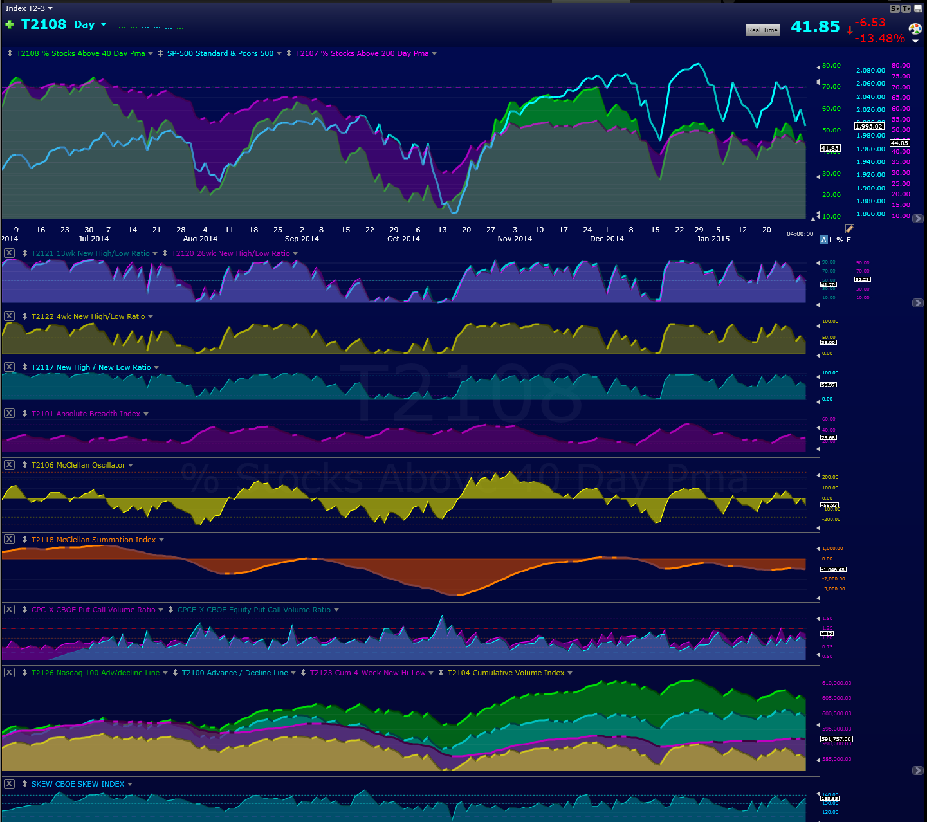Viewport: 927px width, 822px height.
Task: Open T2107 % Stocks Above 200 Day Pma menu
Action: (x=434, y=53)
